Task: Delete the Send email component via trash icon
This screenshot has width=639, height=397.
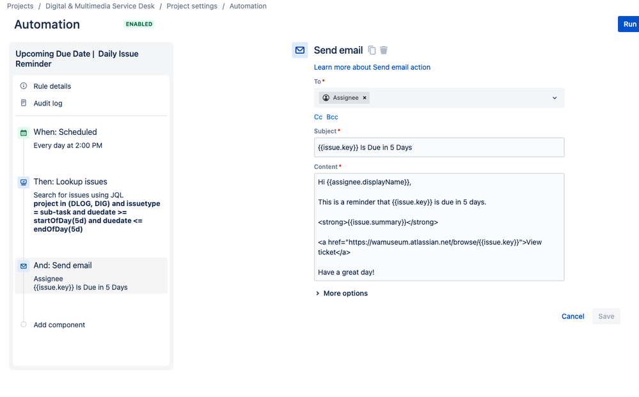Action: pos(384,50)
